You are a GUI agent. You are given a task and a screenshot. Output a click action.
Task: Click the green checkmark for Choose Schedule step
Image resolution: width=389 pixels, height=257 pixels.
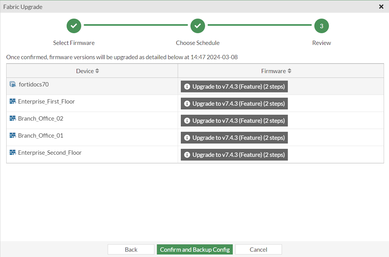[198, 26]
